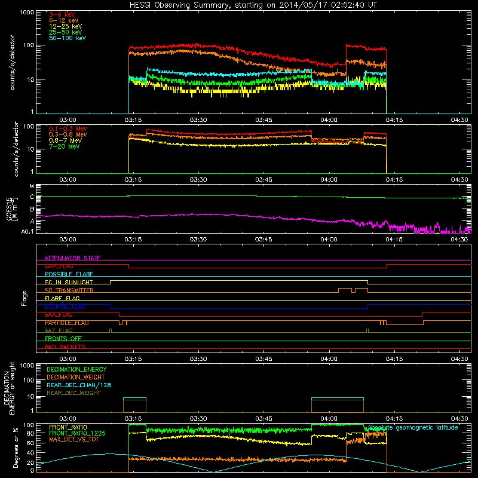Screen dimensions: 478x478
Task: Select the red 3-6 keV legend label
Action: point(62,14)
